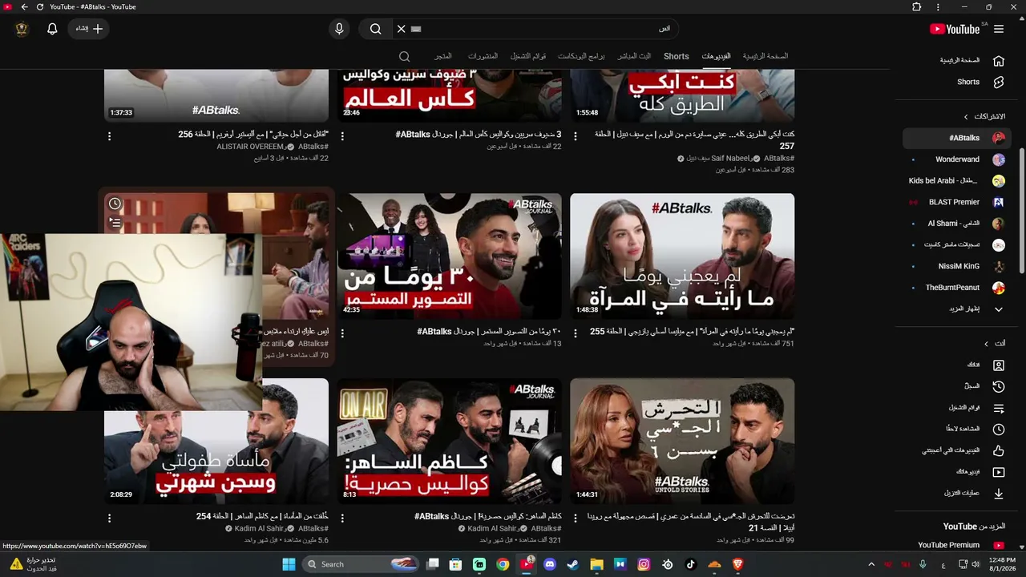Open the channel قوائم التشغيل tab
Image resolution: width=1026 pixels, height=577 pixels.
pos(528,56)
